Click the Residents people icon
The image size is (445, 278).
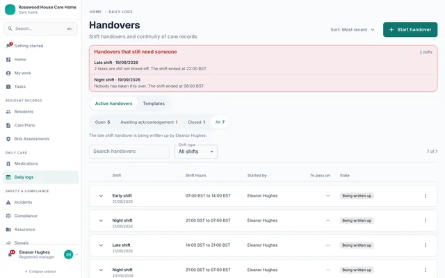[x=8, y=112]
